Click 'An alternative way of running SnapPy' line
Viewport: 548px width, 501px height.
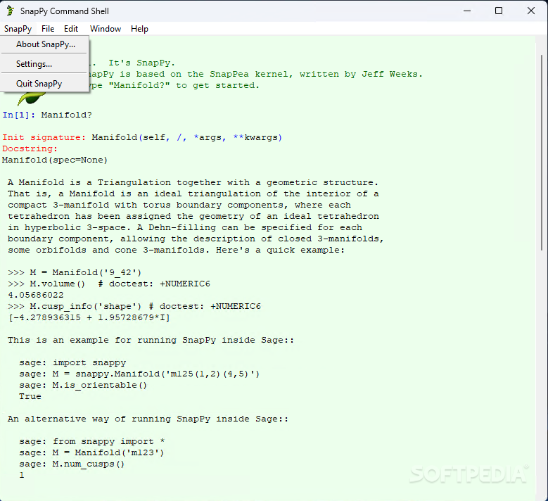click(x=148, y=419)
